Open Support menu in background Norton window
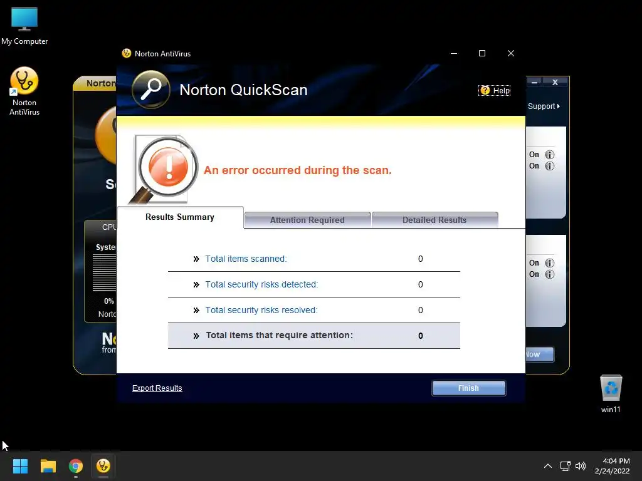The image size is (642, 481). coord(544,106)
